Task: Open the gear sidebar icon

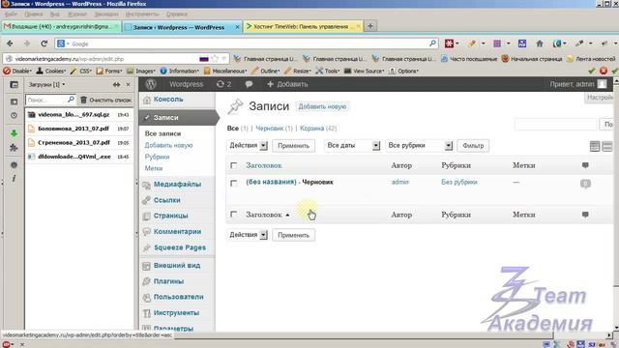Action: click(14, 164)
